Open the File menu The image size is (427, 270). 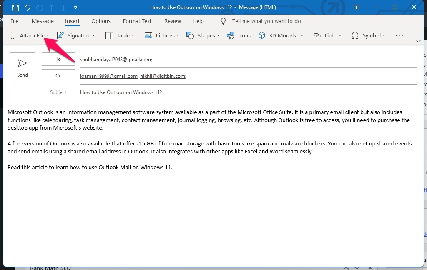click(14, 21)
